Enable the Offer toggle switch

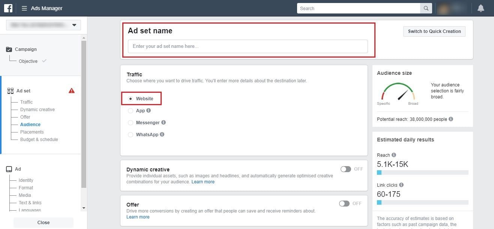(x=344, y=204)
